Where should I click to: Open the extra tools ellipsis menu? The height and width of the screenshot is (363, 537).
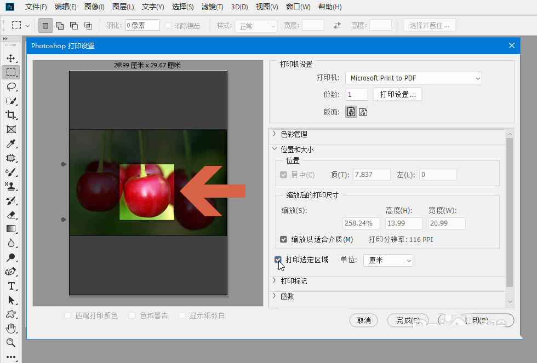(11, 357)
